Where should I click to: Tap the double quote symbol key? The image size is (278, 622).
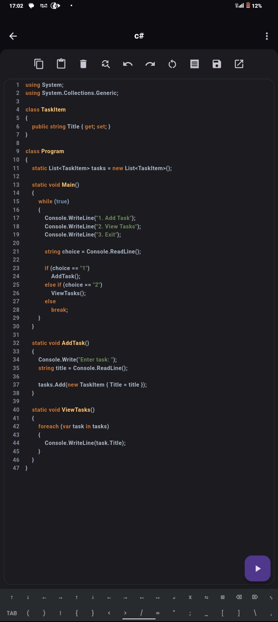pos(174,613)
